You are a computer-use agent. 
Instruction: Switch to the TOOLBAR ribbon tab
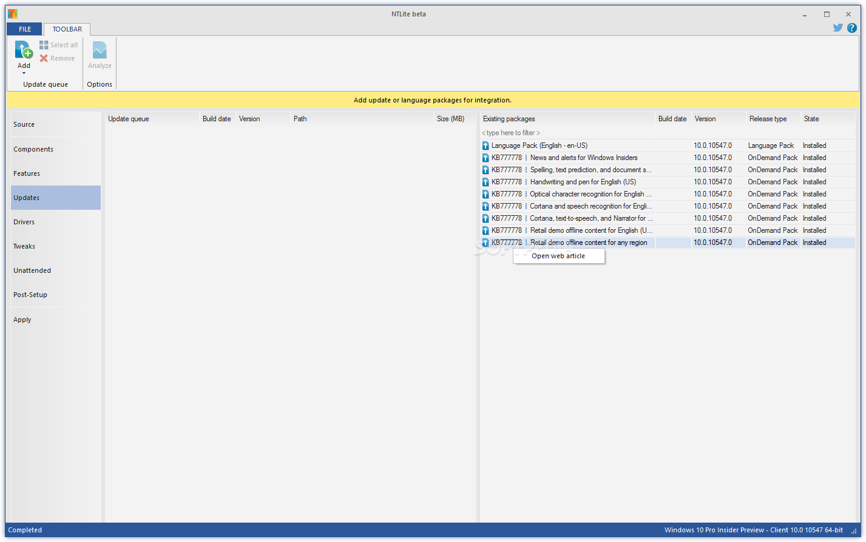coord(67,29)
